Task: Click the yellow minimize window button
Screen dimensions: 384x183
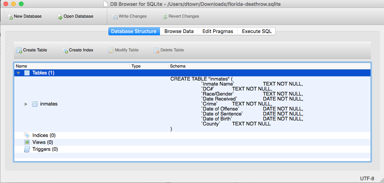Action: pos(13,4)
